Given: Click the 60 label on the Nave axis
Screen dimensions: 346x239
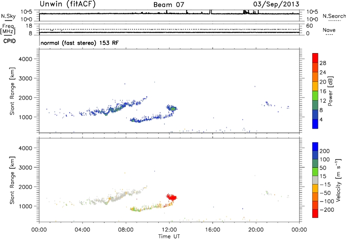Looking at the screenshot, I should click(x=309, y=26).
